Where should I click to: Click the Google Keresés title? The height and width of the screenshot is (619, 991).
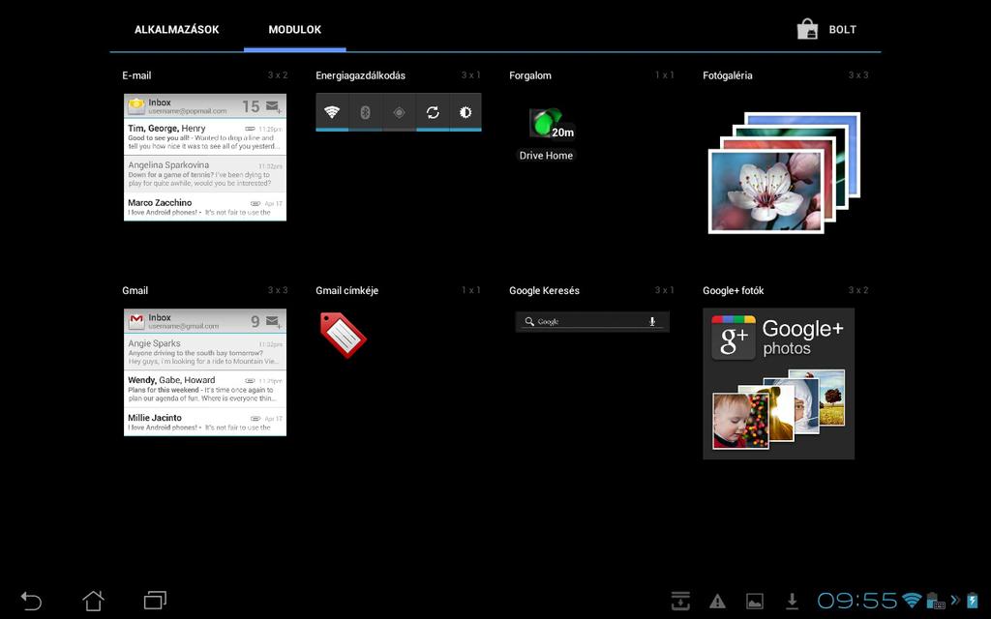(544, 290)
